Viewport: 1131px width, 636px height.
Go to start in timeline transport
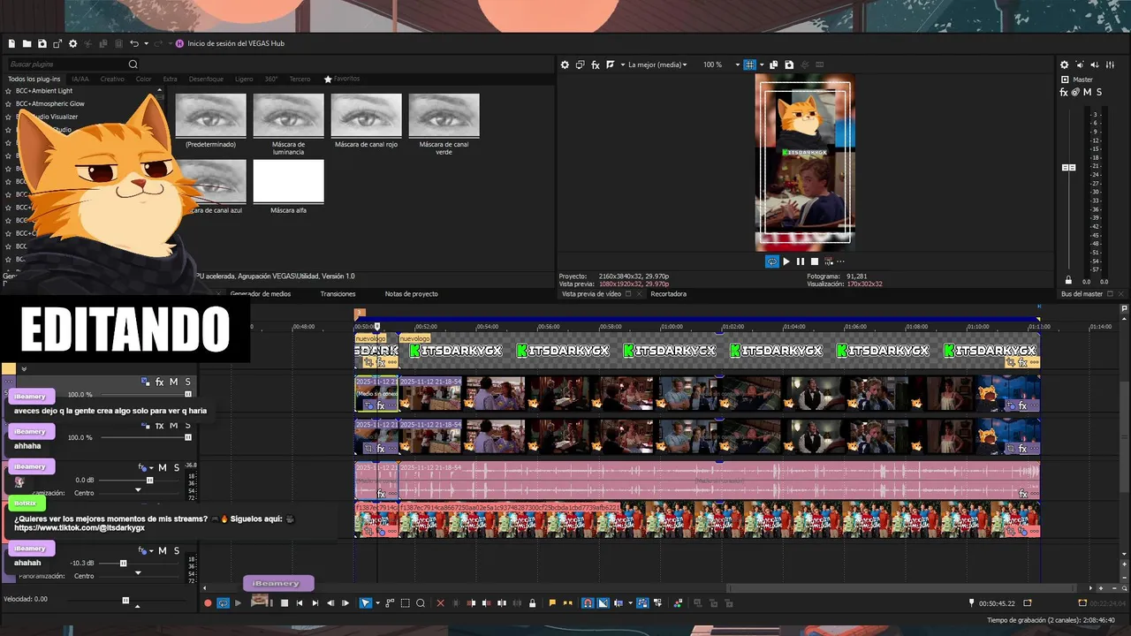click(300, 603)
